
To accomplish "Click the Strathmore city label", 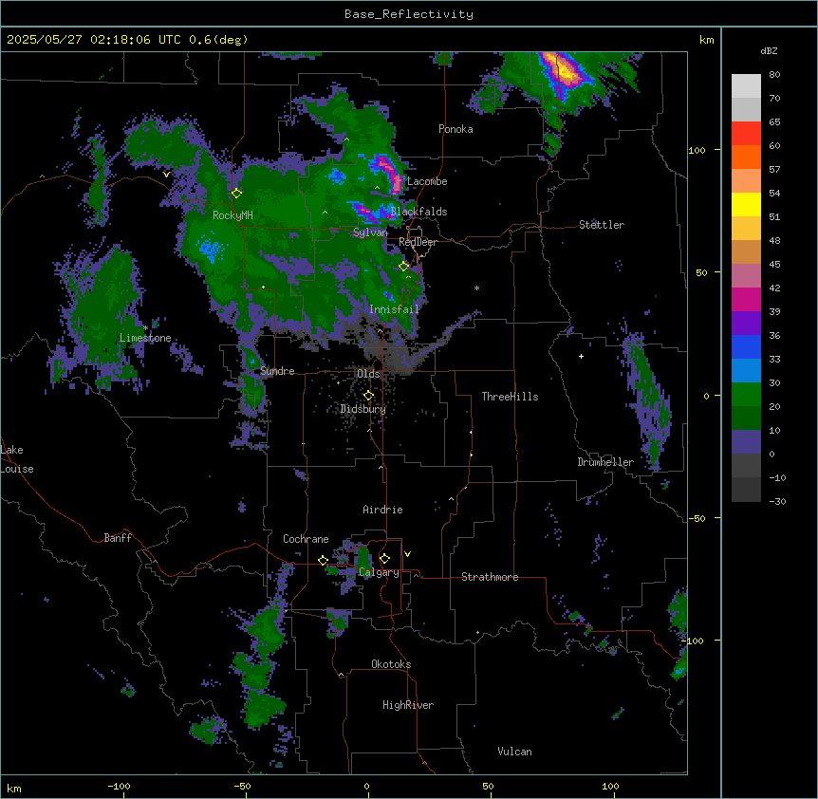I will (x=490, y=577).
